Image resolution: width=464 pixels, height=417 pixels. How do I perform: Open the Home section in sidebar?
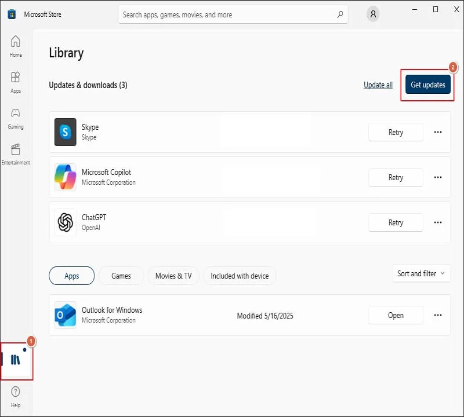click(16, 46)
